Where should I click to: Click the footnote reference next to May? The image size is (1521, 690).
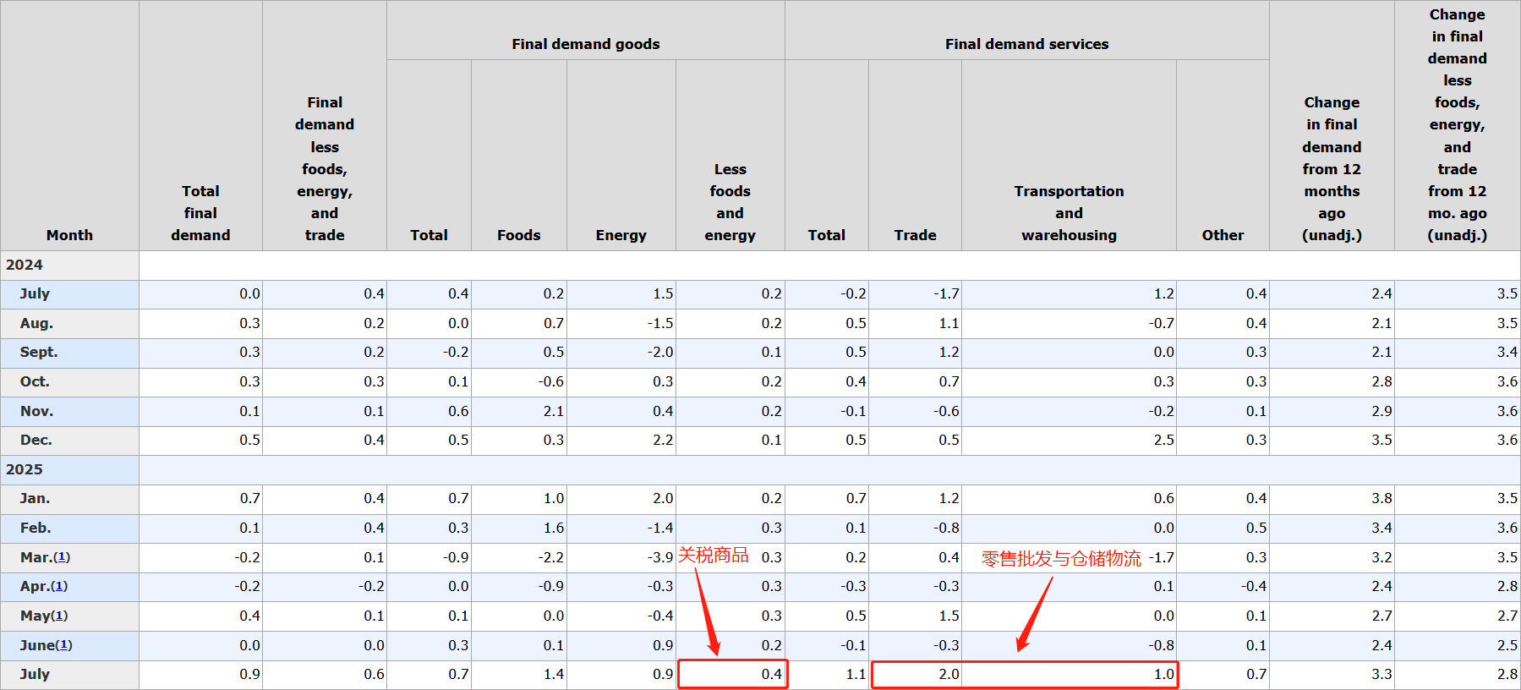coord(59,616)
